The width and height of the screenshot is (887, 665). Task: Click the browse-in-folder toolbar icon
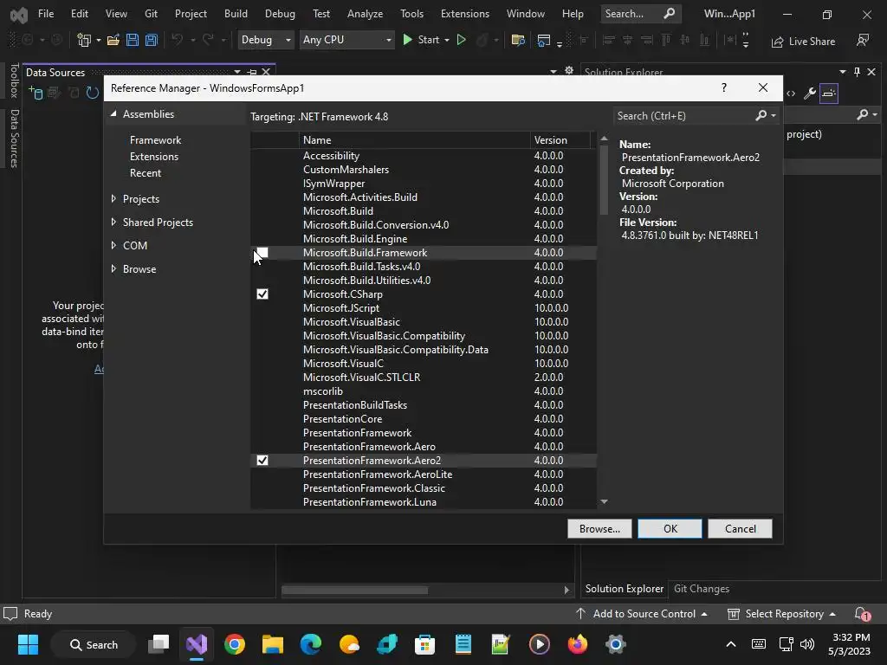[518, 40]
